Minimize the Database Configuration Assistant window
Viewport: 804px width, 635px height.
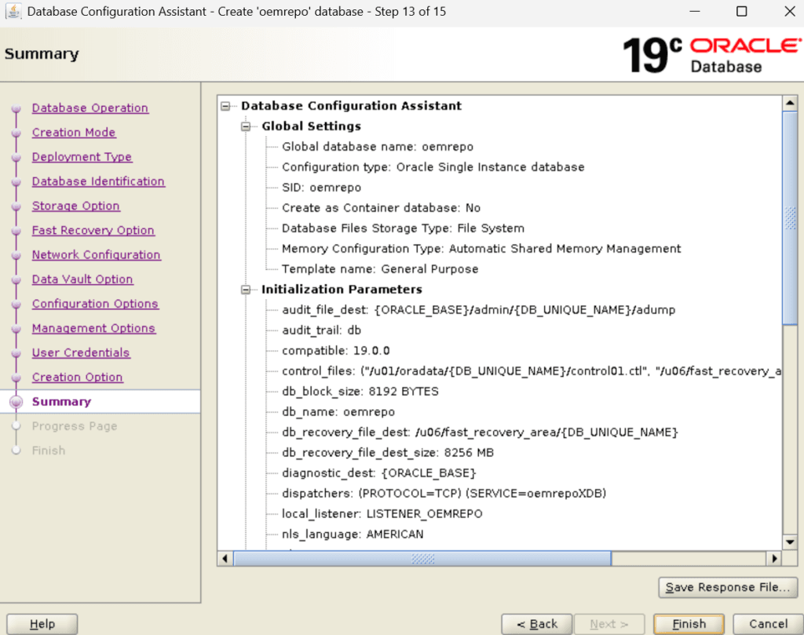point(695,11)
